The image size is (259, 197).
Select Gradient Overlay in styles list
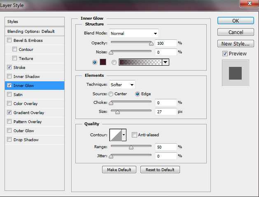coord(29,113)
